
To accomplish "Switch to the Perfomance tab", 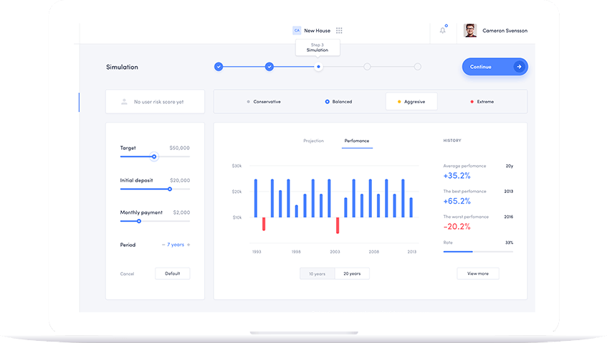I will click(357, 141).
